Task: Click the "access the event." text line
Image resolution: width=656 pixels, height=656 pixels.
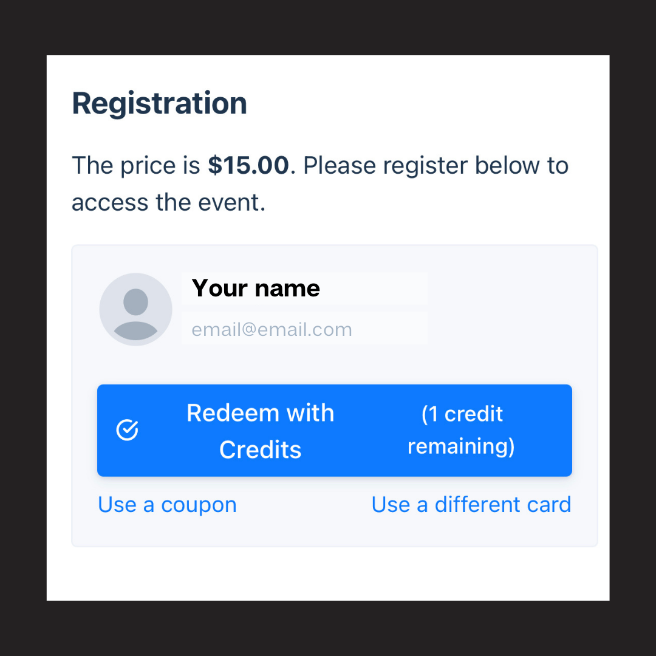Action: [x=169, y=202]
